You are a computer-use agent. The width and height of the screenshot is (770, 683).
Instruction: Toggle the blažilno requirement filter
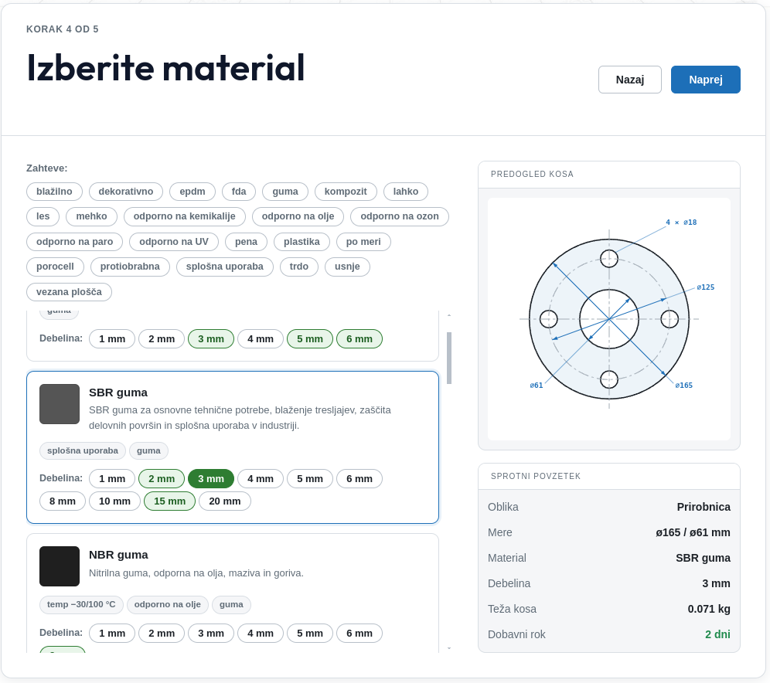54,192
